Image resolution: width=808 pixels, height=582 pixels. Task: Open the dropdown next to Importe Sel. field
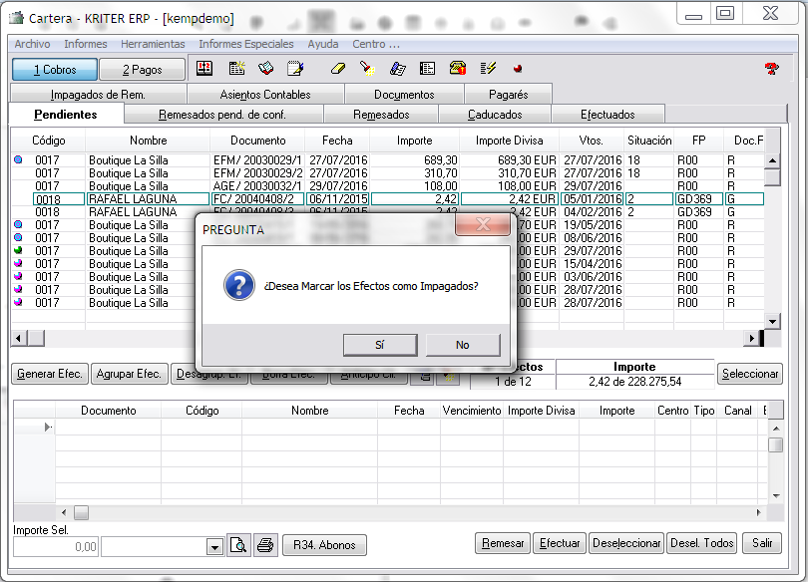214,546
